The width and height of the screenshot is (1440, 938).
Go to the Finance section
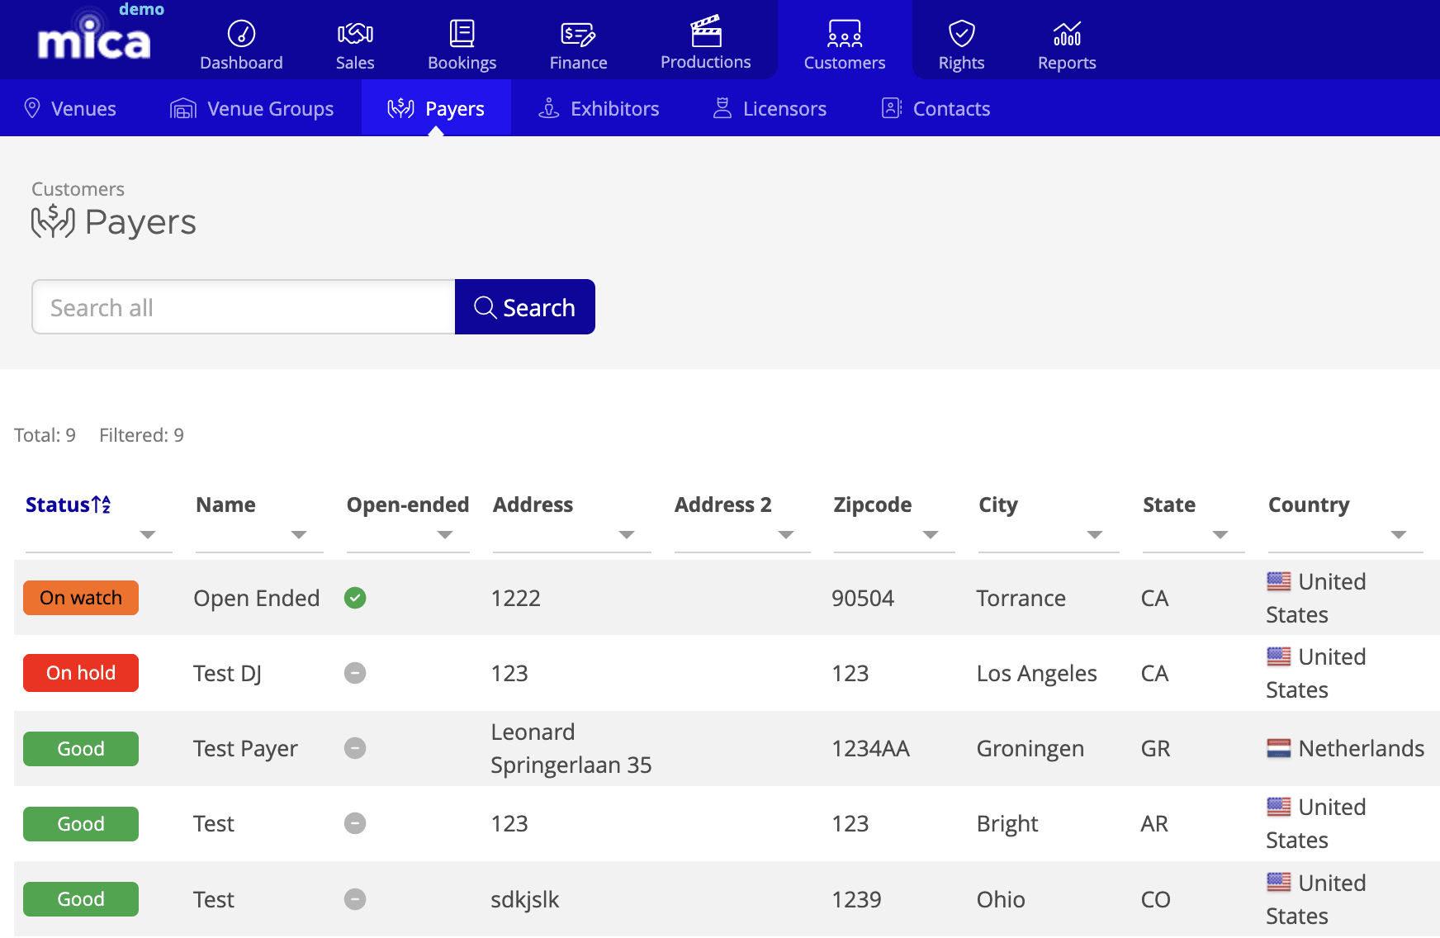point(577,43)
